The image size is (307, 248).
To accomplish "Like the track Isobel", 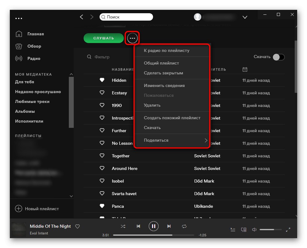I will 102,181.
